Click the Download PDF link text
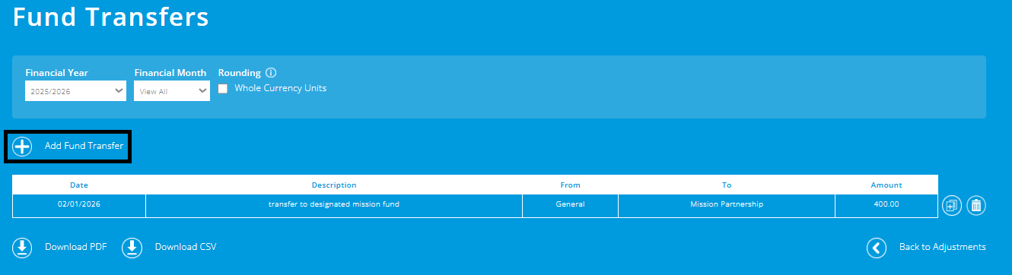Viewport: 1012px width, 275px height. point(76,247)
